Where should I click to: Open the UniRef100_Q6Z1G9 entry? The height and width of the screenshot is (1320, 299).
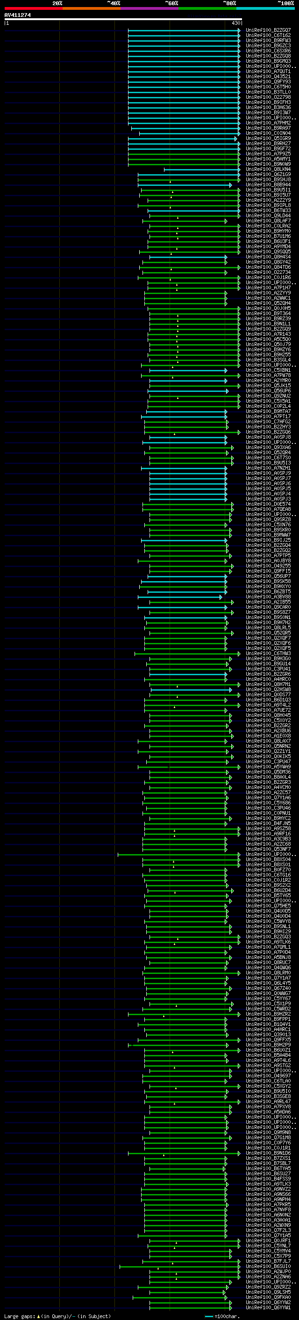click(x=268, y=174)
